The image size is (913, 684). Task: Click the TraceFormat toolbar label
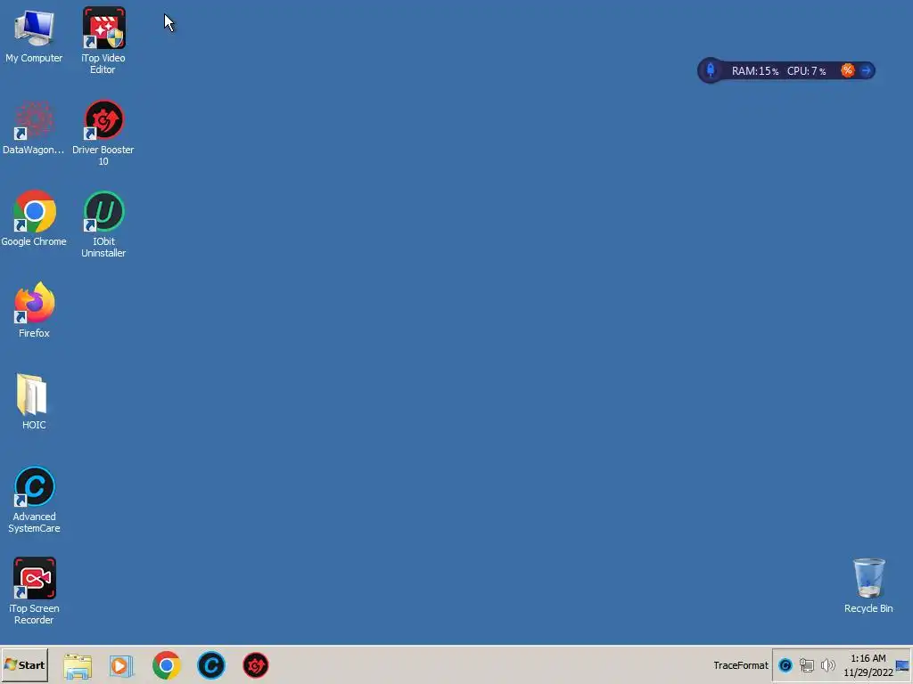coord(741,665)
